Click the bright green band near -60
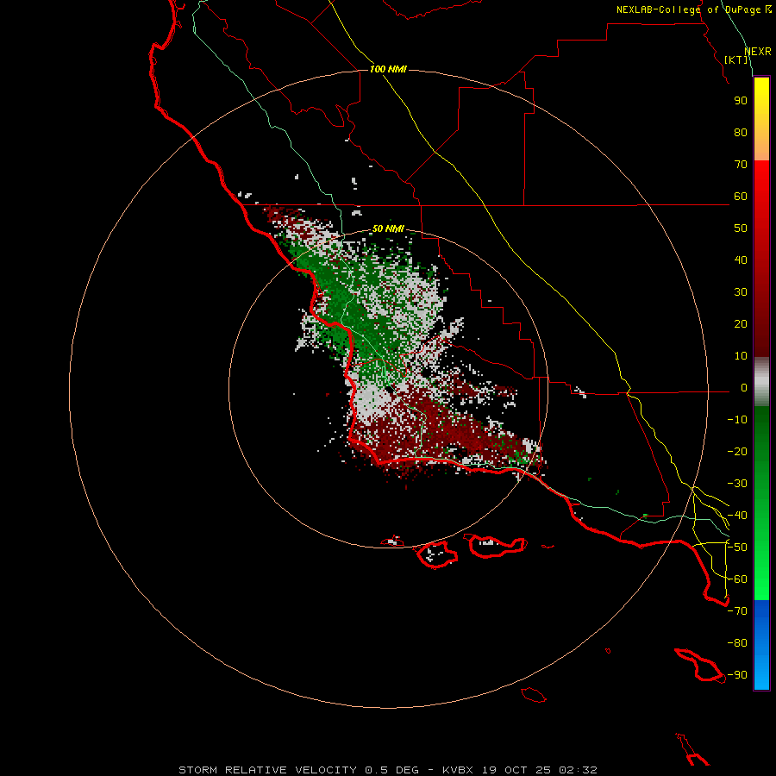 pos(761,579)
